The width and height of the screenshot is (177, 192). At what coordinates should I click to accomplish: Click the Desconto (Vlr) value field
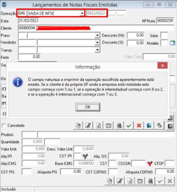(135, 35)
